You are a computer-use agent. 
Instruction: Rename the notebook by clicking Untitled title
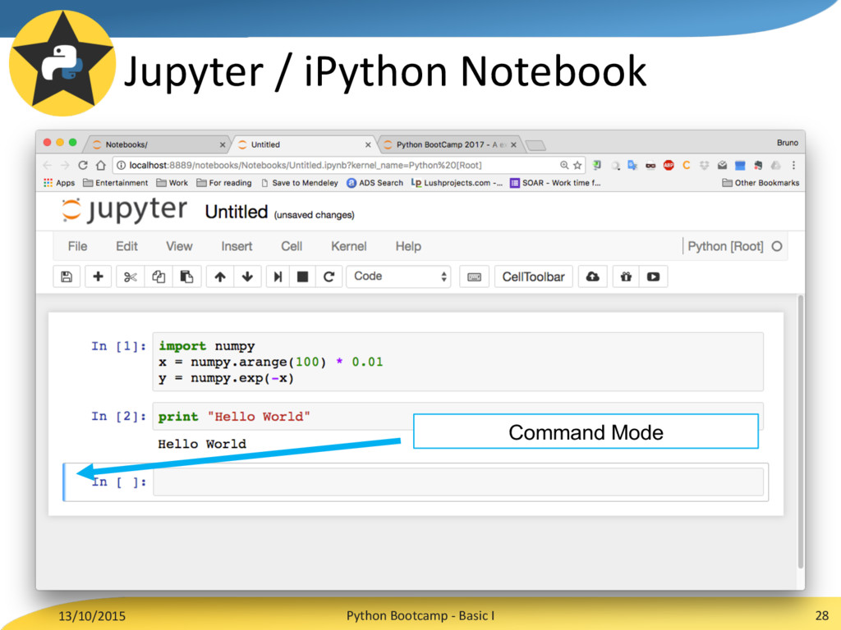point(236,212)
